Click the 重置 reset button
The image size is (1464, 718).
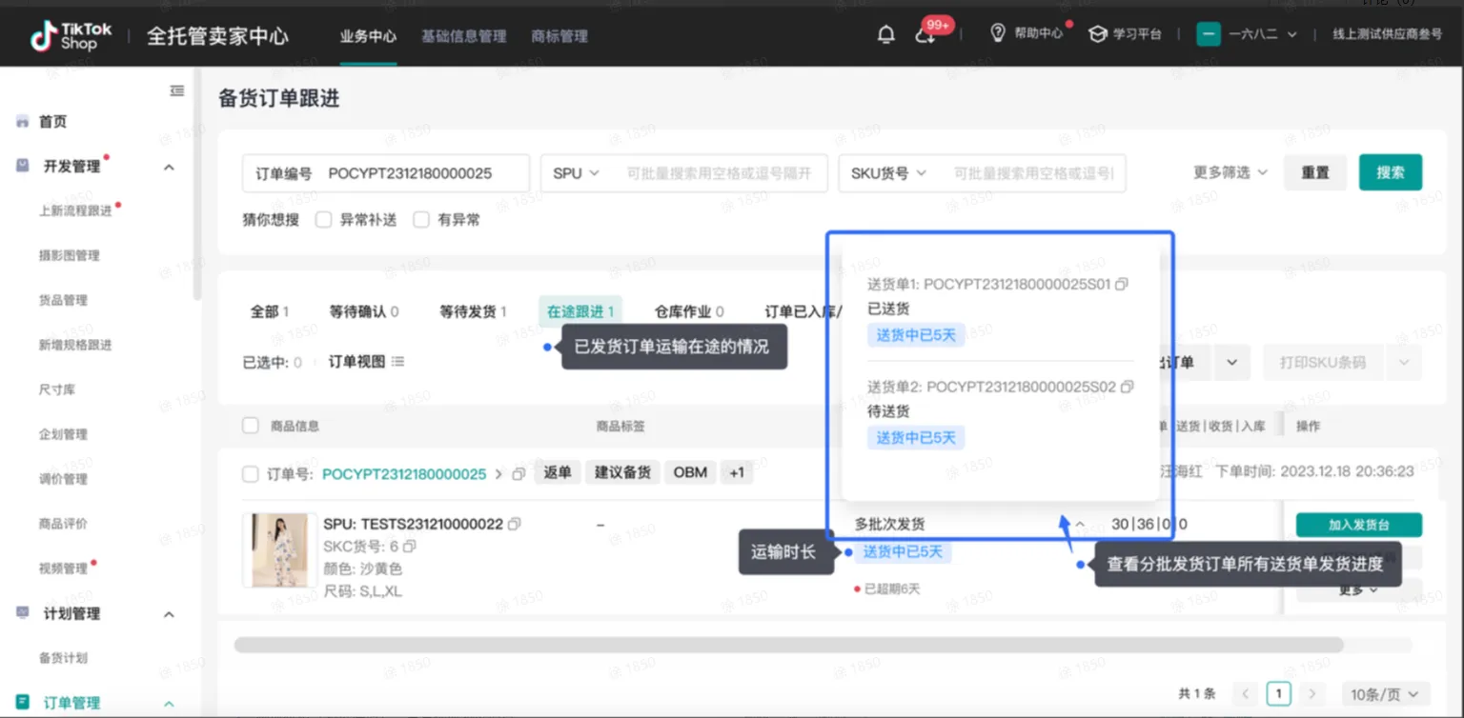click(1315, 172)
